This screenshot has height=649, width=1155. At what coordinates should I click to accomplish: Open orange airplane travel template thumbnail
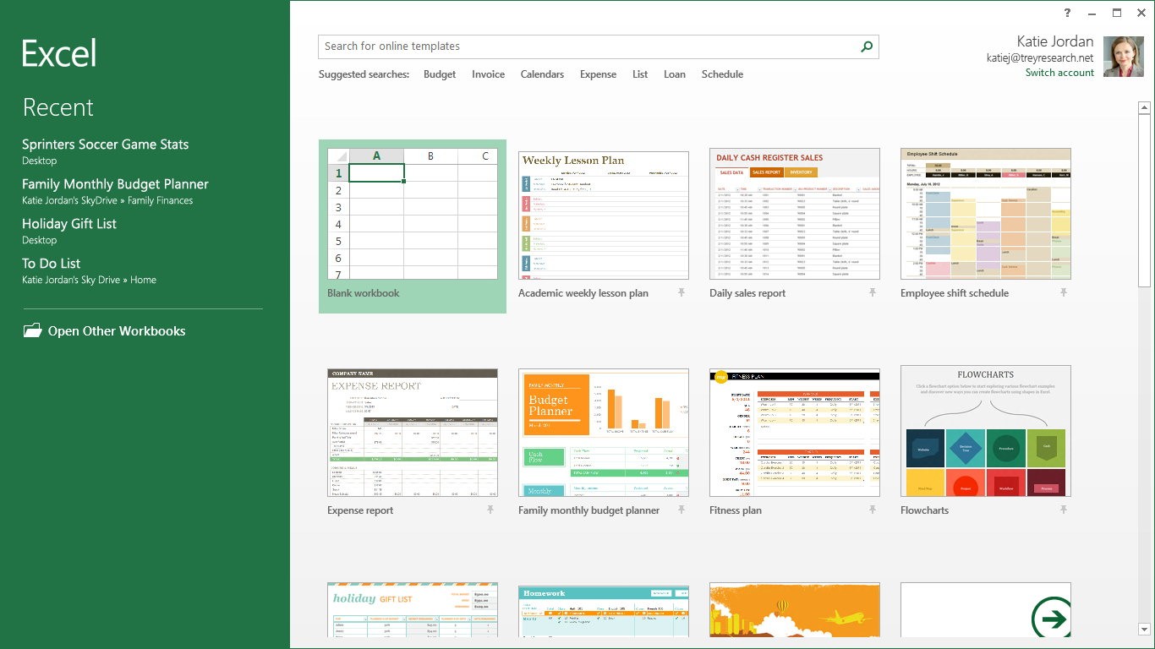click(795, 609)
